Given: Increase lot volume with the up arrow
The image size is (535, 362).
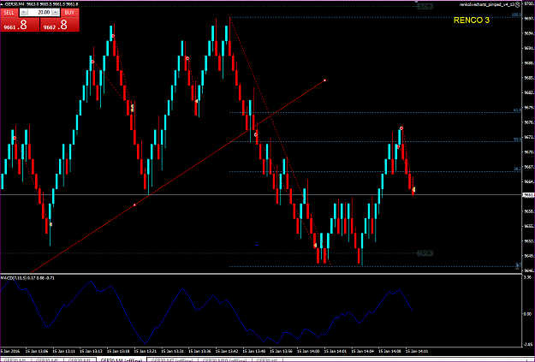Looking at the screenshot, I should coord(56,12).
